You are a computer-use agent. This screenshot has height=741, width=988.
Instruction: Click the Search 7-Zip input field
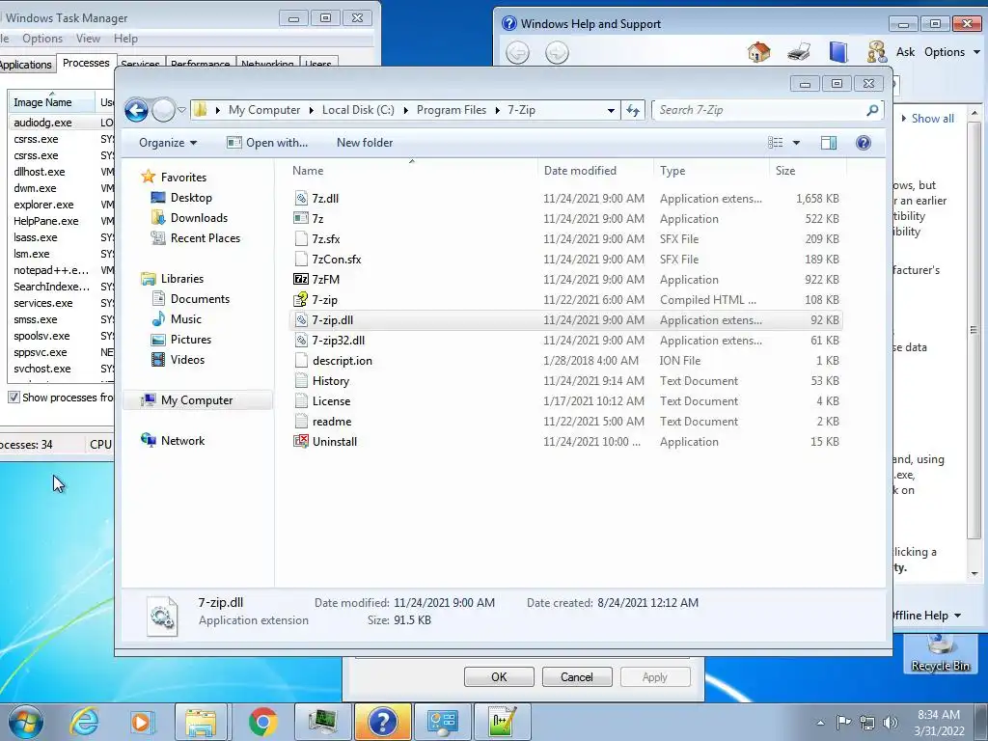(x=760, y=110)
